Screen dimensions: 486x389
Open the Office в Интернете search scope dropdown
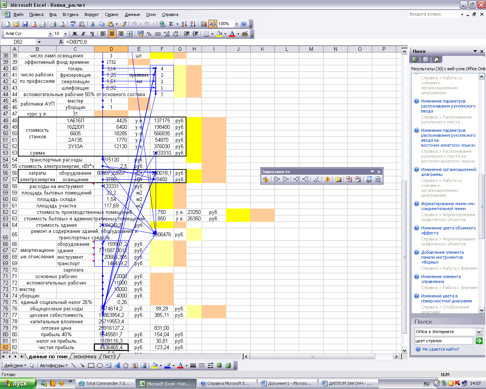[479, 332]
